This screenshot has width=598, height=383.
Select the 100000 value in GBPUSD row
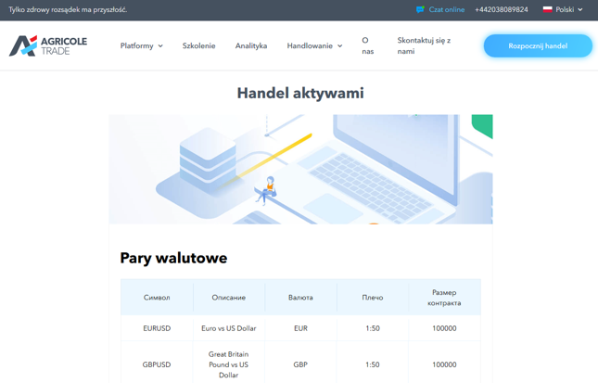(x=444, y=364)
